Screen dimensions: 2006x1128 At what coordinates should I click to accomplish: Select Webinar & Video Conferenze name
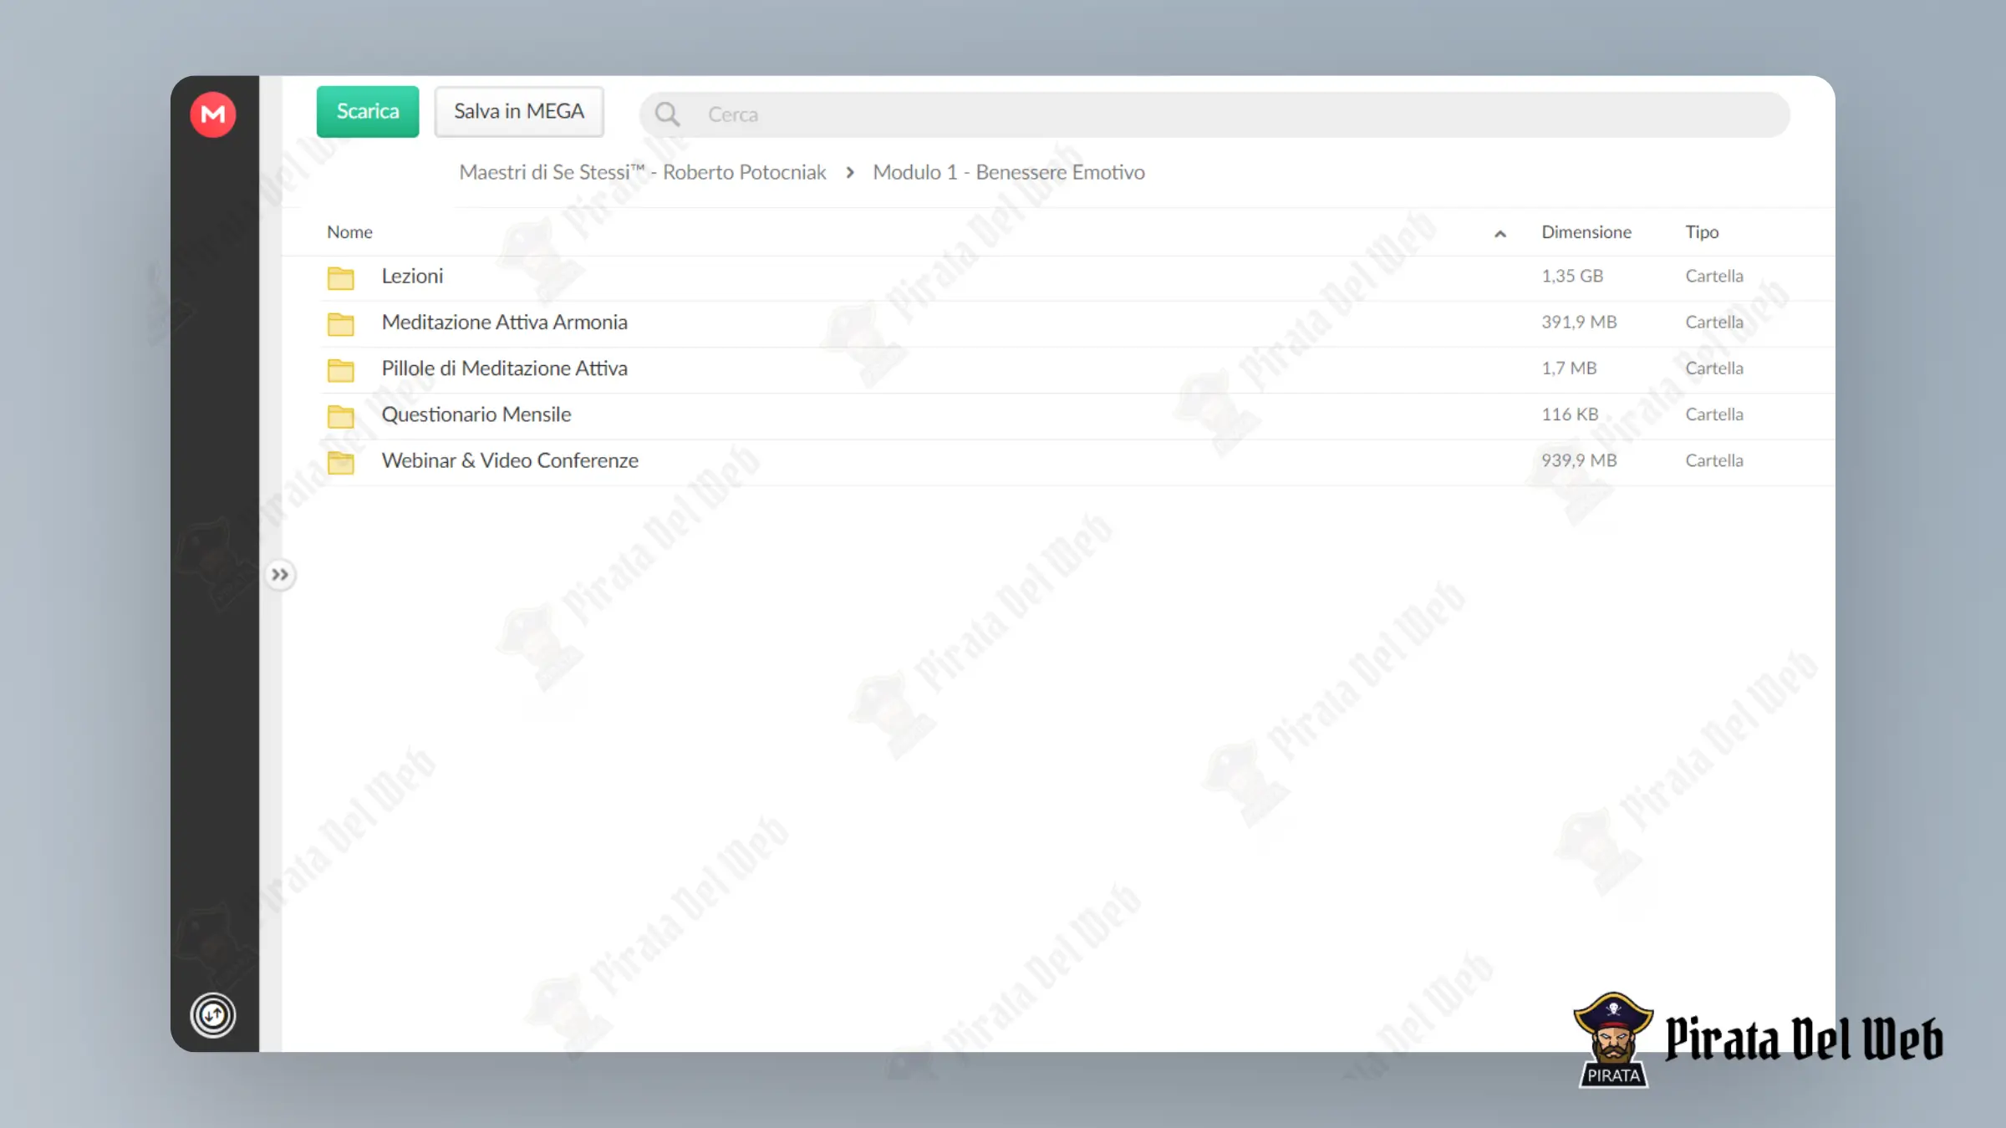510,460
